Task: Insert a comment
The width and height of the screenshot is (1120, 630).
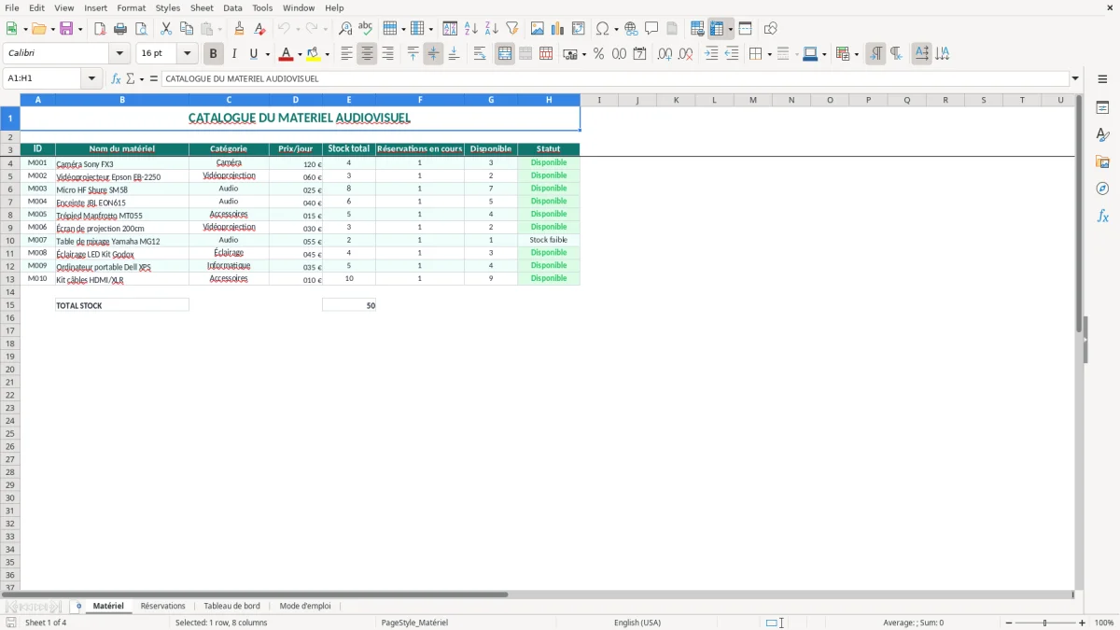Action: [651, 29]
